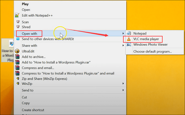Image resolution: width=185 pixels, height=115 pixels.
Task: Click the WinRAR icon beside Compress to "How to Install a Wordpress Plugin.rar" and email
Action: [x=17, y=73]
